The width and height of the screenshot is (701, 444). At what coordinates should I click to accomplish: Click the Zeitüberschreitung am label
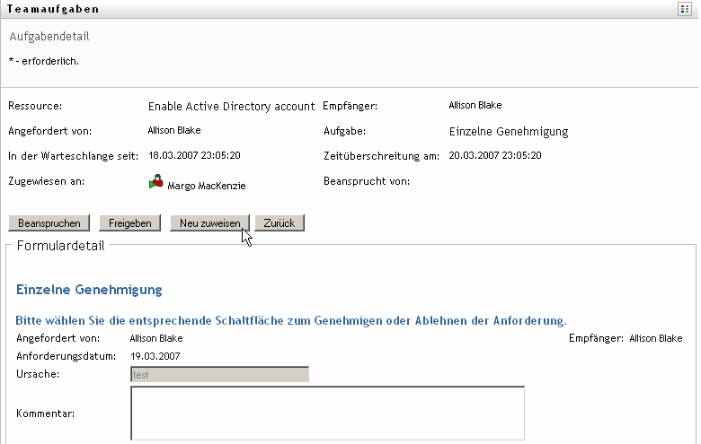click(x=381, y=156)
